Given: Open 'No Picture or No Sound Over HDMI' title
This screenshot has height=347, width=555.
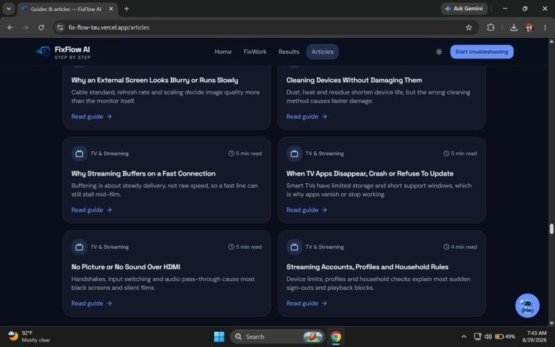Looking at the screenshot, I should click(x=125, y=267).
